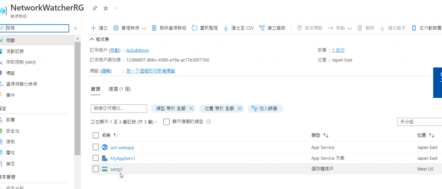Collapse the left menu with the double chevron

[x=76, y=28]
